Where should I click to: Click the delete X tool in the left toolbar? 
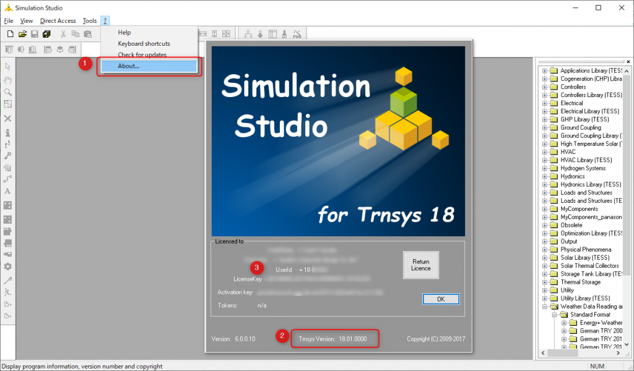pos(7,118)
